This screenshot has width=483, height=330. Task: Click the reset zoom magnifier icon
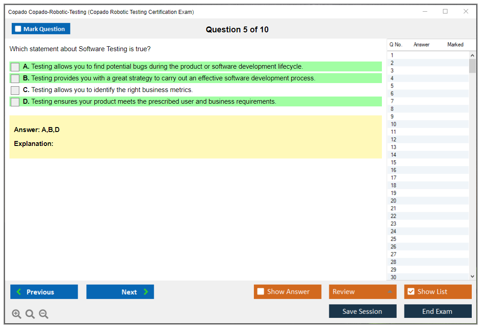coord(30,314)
